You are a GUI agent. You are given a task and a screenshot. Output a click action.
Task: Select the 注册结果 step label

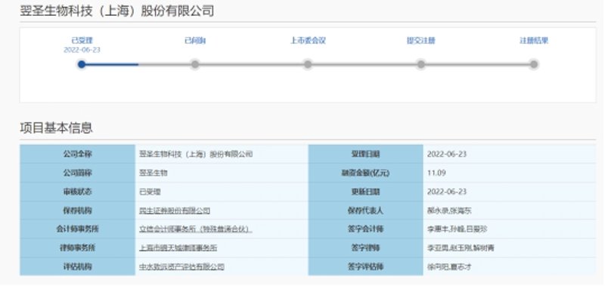pyautogui.click(x=534, y=41)
